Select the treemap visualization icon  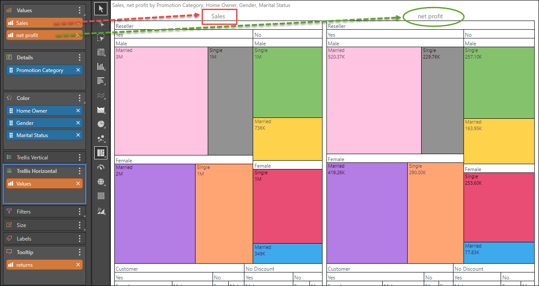click(101, 153)
